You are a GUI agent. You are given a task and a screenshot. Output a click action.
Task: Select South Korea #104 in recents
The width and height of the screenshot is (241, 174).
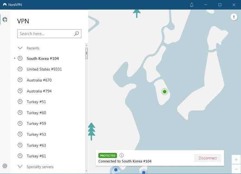[42, 58]
